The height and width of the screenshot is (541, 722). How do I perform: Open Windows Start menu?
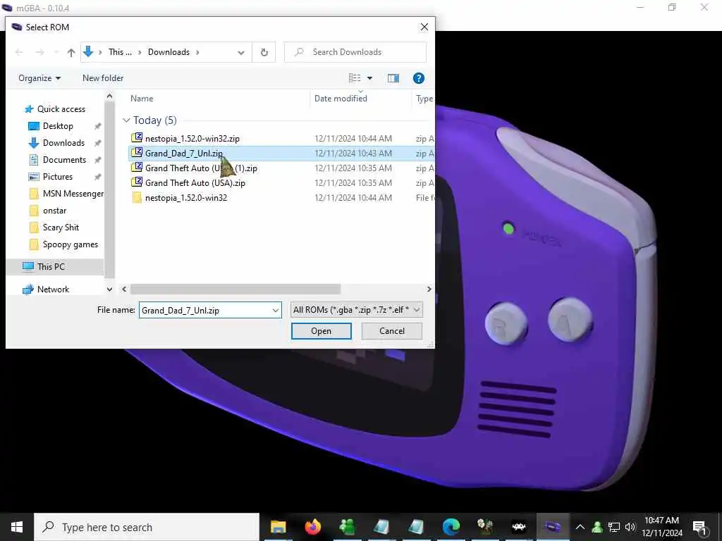point(17,527)
